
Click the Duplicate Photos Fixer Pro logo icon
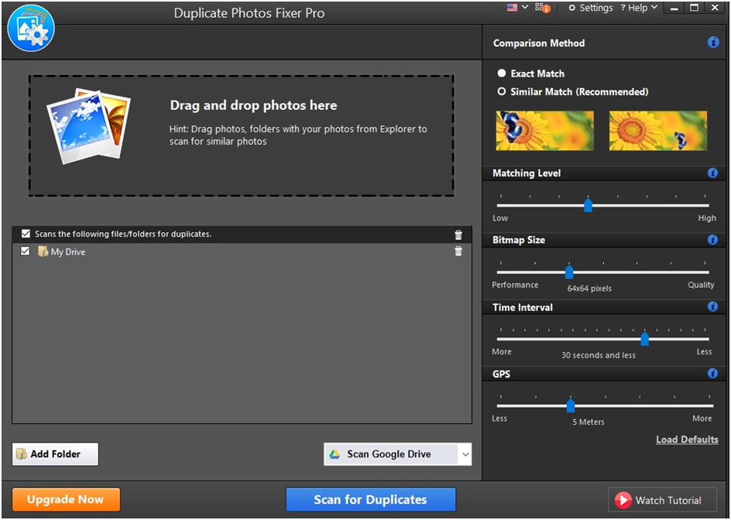click(x=31, y=28)
